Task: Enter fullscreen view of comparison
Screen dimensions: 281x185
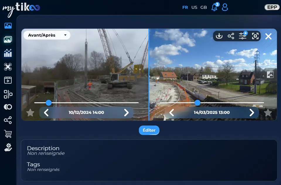Action: pos(255,36)
